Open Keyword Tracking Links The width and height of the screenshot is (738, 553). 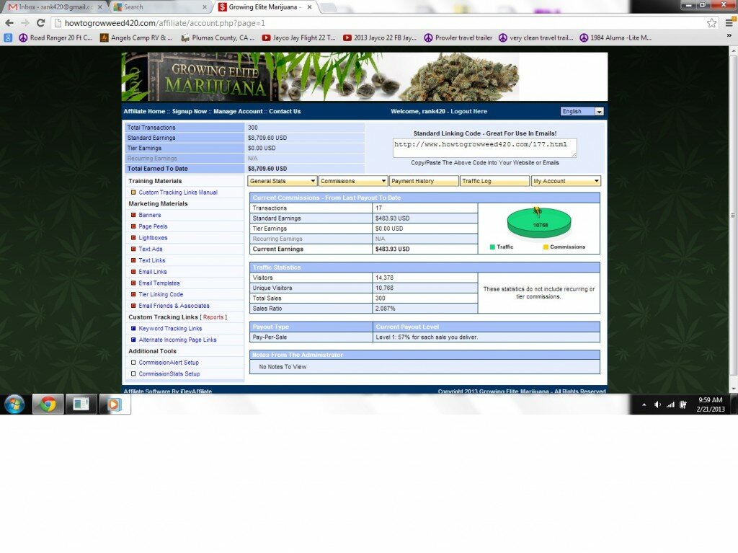pyautogui.click(x=170, y=329)
